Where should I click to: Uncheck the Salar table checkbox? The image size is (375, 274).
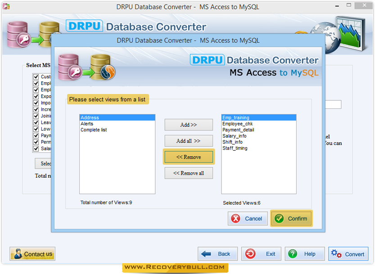[x=36, y=148]
